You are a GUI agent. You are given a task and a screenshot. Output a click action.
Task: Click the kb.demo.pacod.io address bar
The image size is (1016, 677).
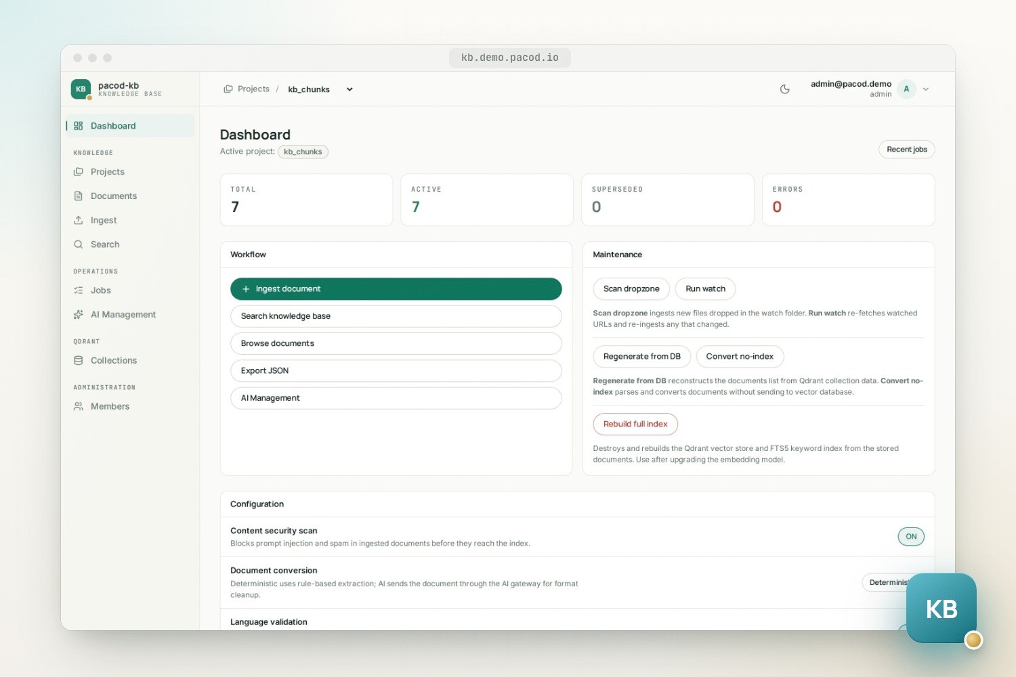tap(510, 58)
